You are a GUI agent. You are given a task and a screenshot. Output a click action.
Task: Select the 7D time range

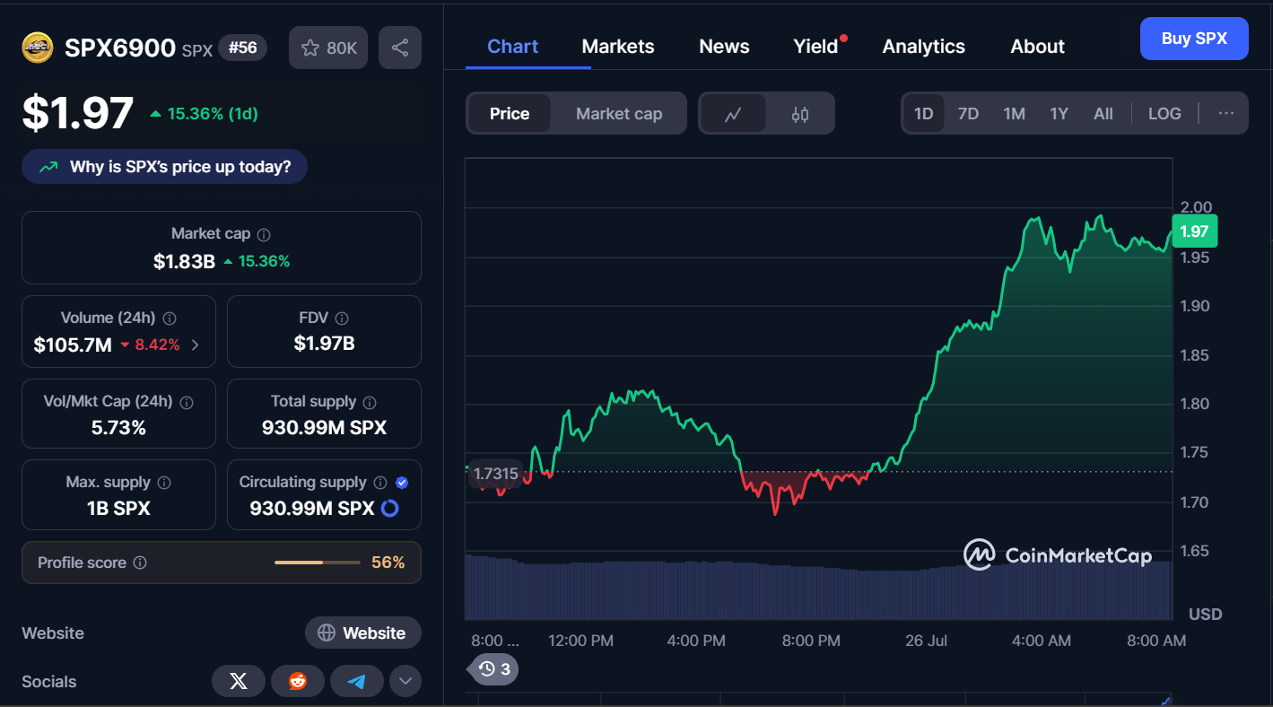968,114
